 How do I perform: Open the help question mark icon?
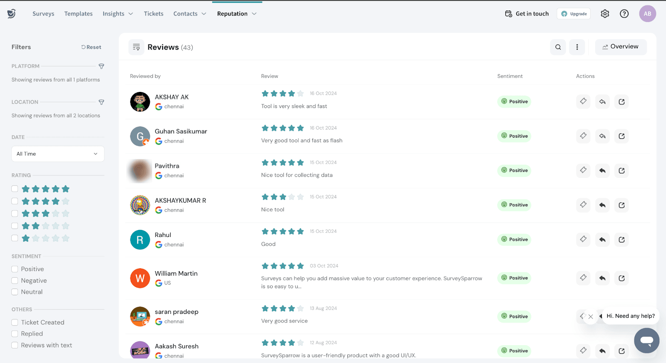coord(624,14)
